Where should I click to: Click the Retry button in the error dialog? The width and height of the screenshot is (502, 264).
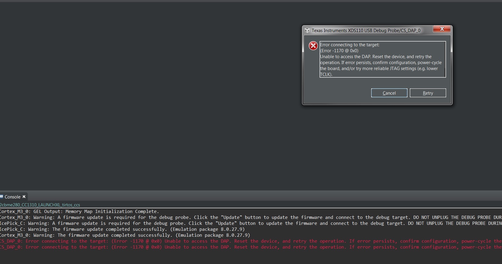428,93
